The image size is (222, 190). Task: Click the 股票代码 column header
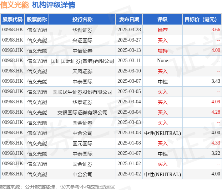point(12,19)
